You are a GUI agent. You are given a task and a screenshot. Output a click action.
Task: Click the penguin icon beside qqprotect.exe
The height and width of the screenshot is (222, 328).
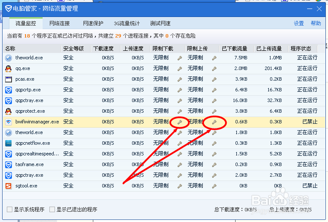coord(9,111)
